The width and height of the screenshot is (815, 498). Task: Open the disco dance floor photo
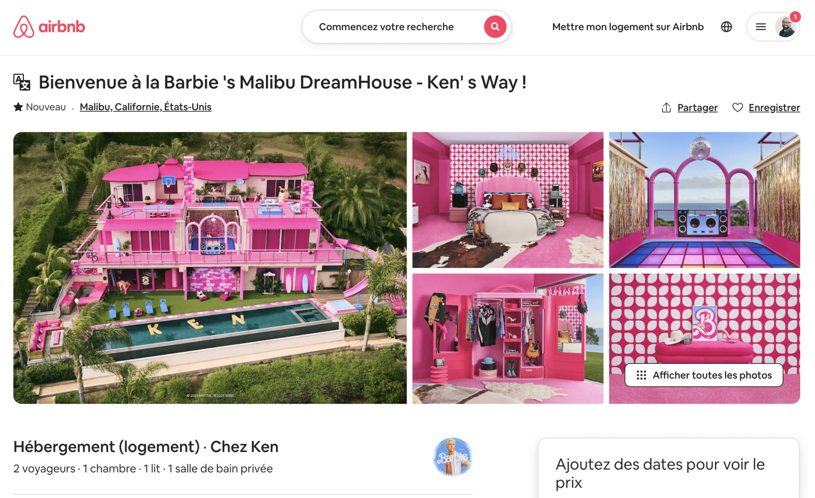[x=704, y=200]
